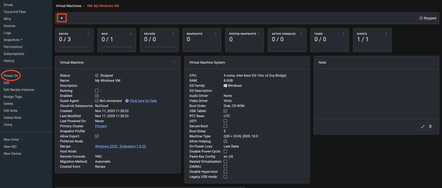This screenshot has height=188, width=442.
Task: Go to Virtual Machines breadcrumb
Action: click(x=68, y=6)
